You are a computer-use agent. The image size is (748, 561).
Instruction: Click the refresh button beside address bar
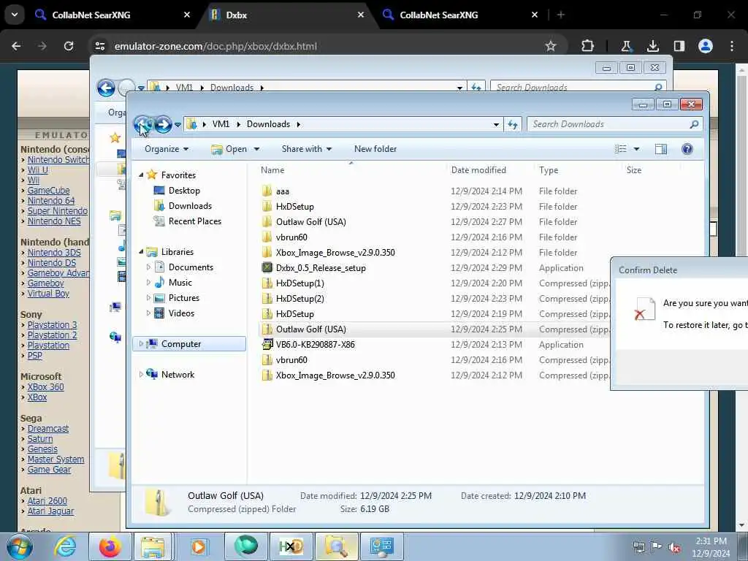click(x=513, y=124)
